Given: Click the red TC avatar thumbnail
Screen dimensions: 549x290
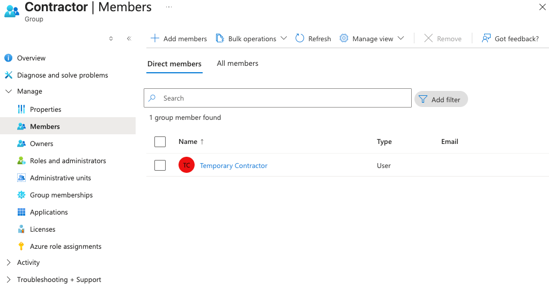Looking at the screenshot, I should coord(187,166).
